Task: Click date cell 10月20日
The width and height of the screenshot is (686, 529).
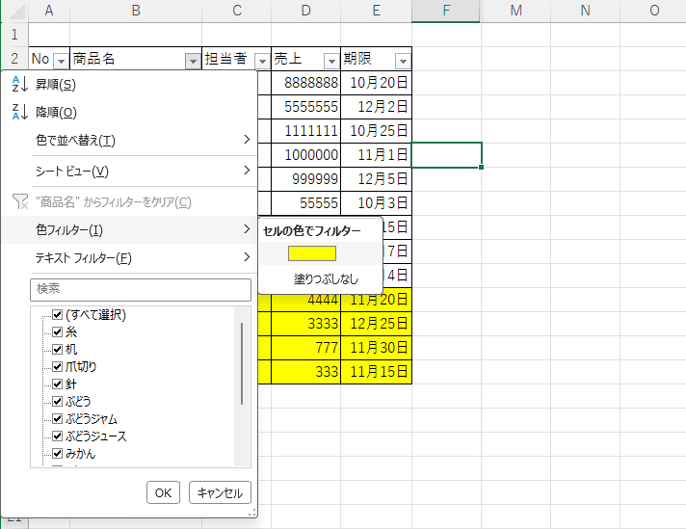Action: (x=377, y=83)
